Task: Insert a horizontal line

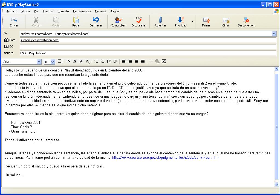Action: point(151,61)
